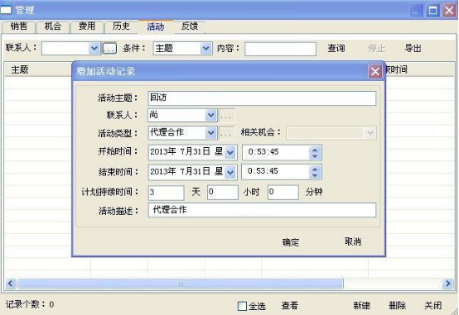
Task: Increase 结束时间 time with up arrow
Action: pyautogui.click(x=315, y=169)
